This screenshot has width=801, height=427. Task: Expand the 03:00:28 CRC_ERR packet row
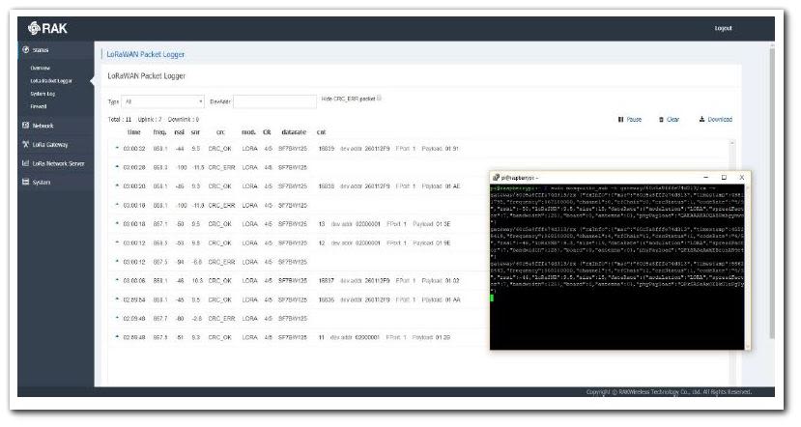(x=117, y=167)
